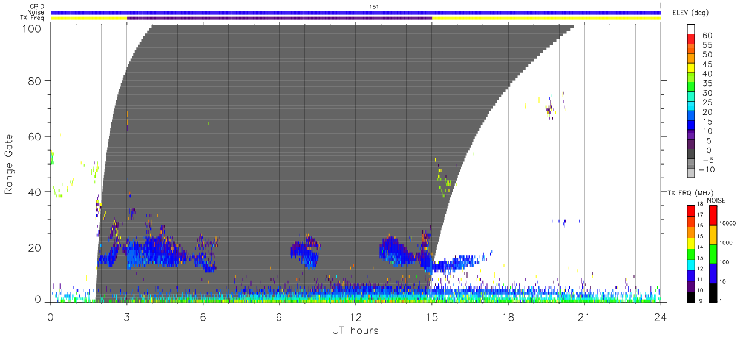
Task: Click the yellow TX Freq segment after 15 UT
Action: (546, 18)
